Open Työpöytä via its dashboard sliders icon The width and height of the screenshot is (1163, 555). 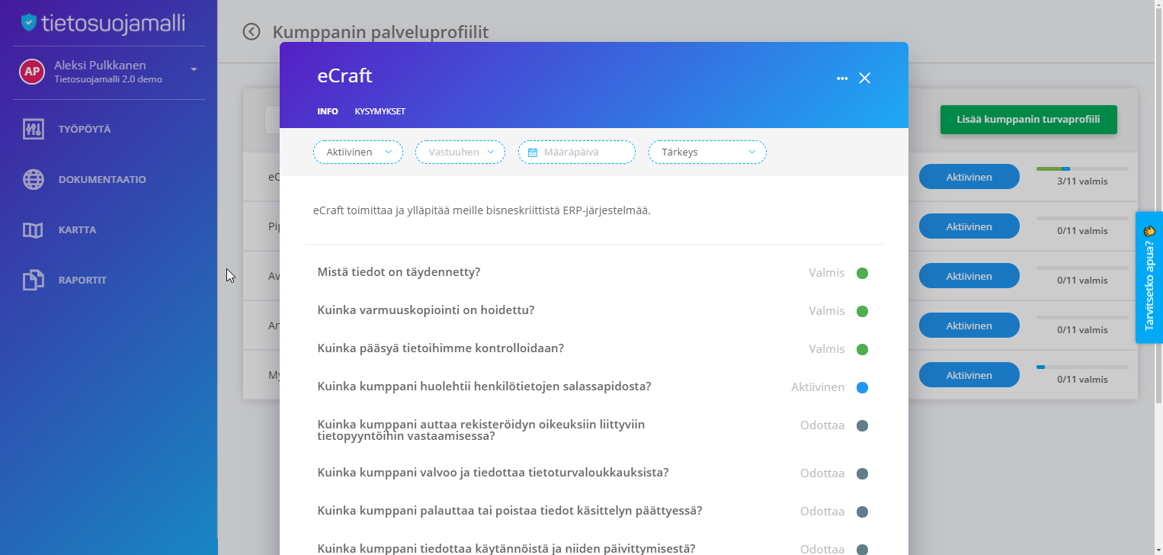coord(33,129)
